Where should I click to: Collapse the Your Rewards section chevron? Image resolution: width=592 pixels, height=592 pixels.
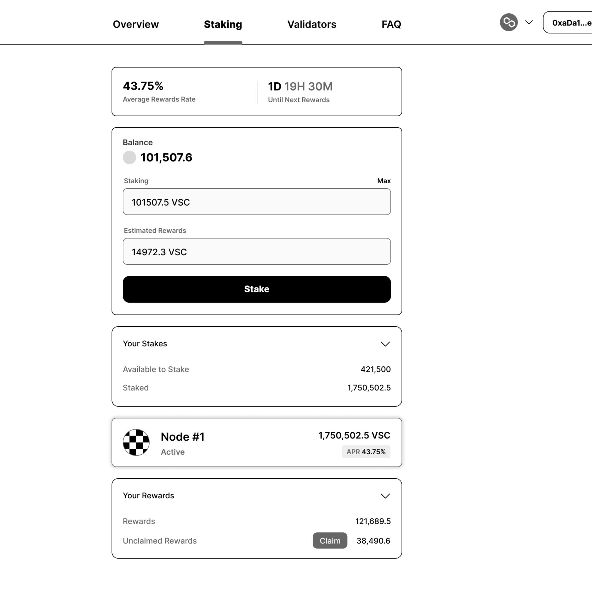pos(385,496)
